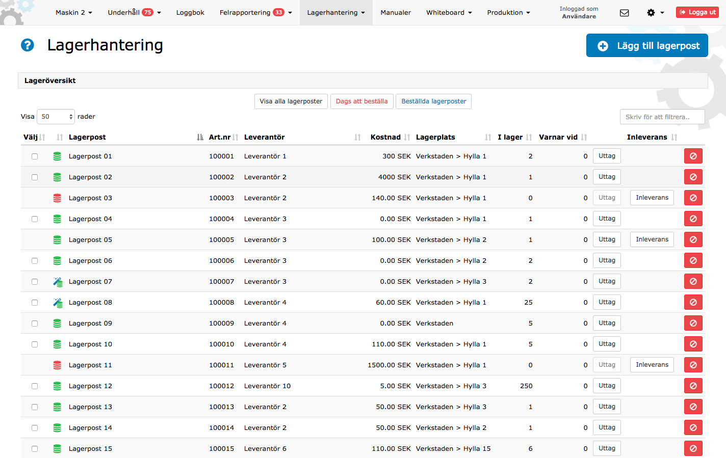
Task: Click red delete icon for Lagerpost 02
Action: click(x=693, y=177)
